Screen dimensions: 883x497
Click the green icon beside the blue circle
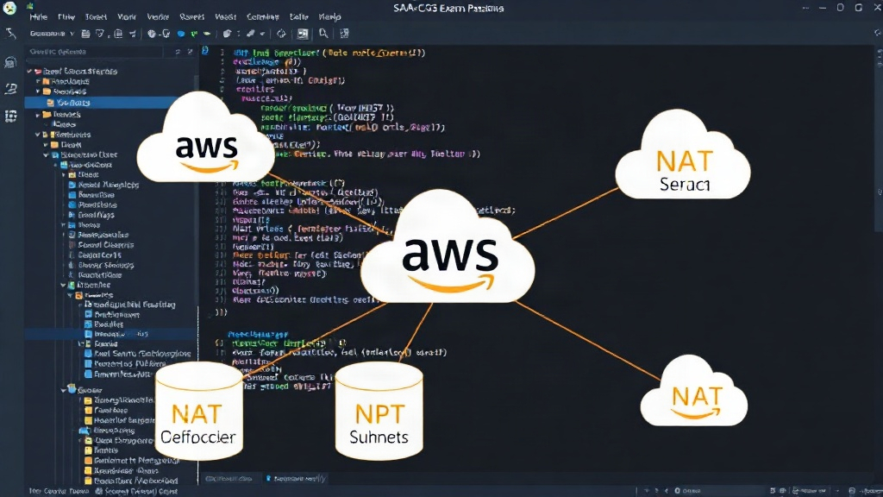[x=194, y=34]
